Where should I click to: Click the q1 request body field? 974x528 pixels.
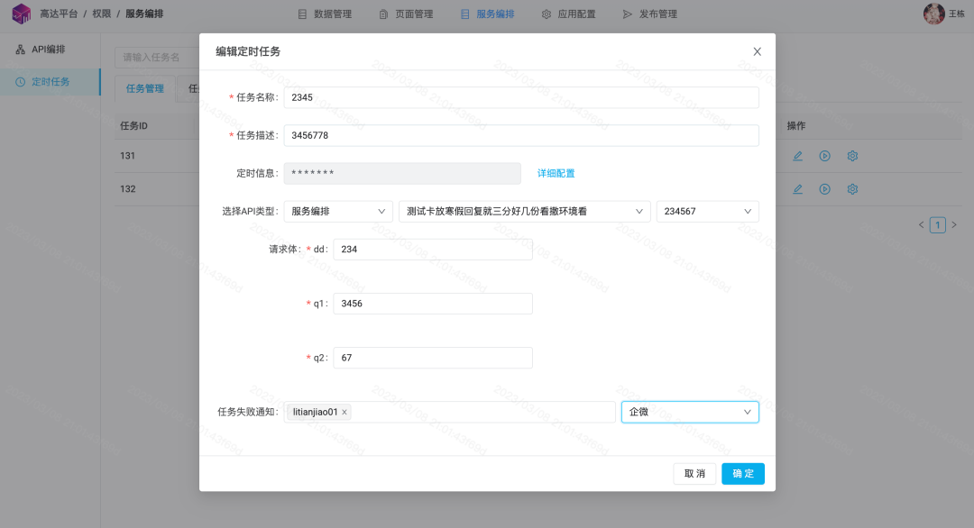tap(433, 304)
